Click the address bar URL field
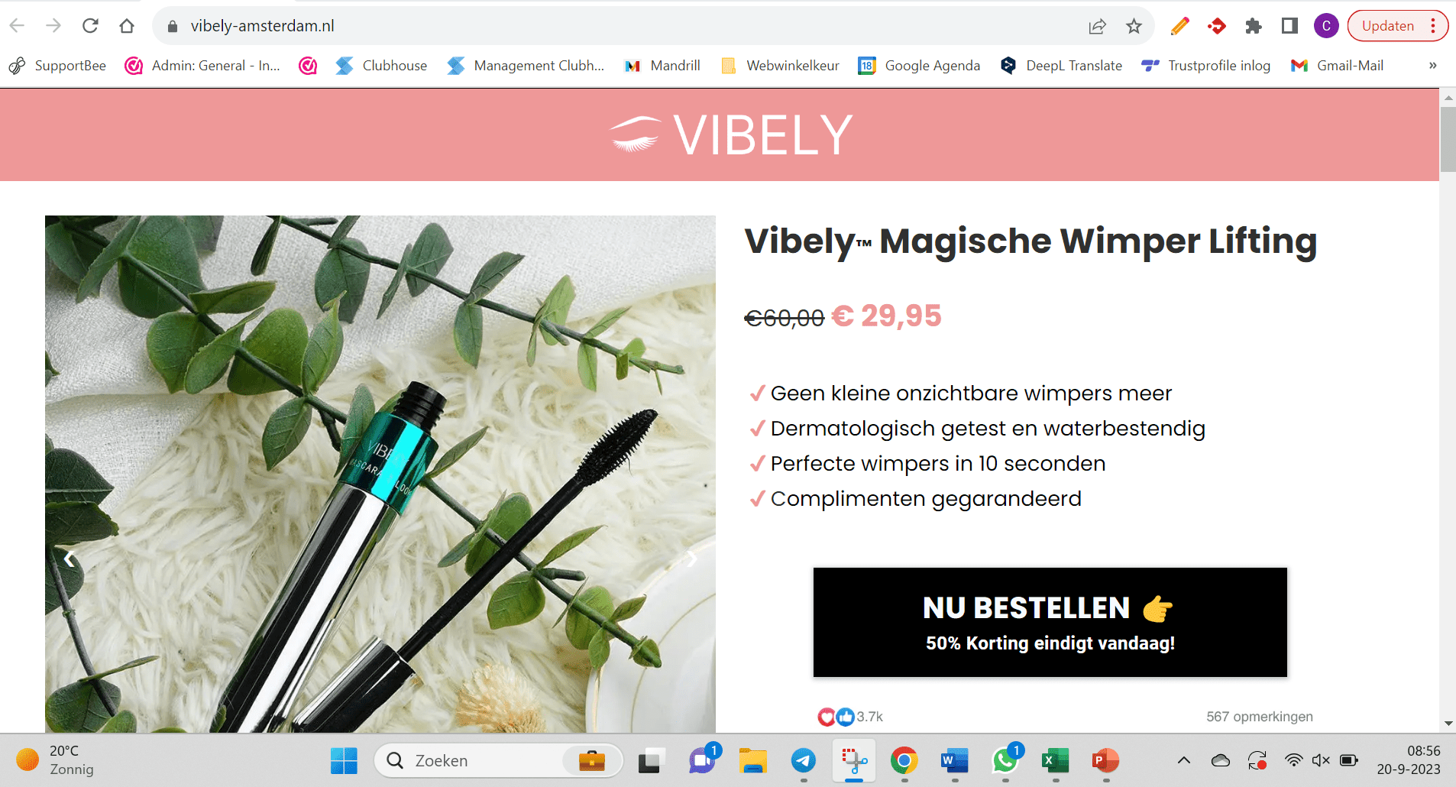This screenshot has width=1456, height=787. tap(626, 26)
